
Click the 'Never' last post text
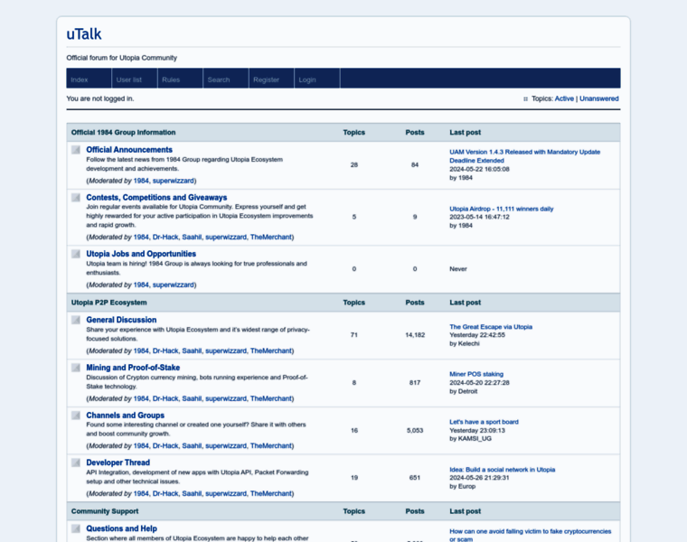458,269
